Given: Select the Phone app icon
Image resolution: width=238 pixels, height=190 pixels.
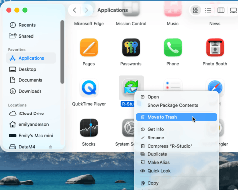Looking at the screenshot, I should pyautogui.click(x=173, y=47).
